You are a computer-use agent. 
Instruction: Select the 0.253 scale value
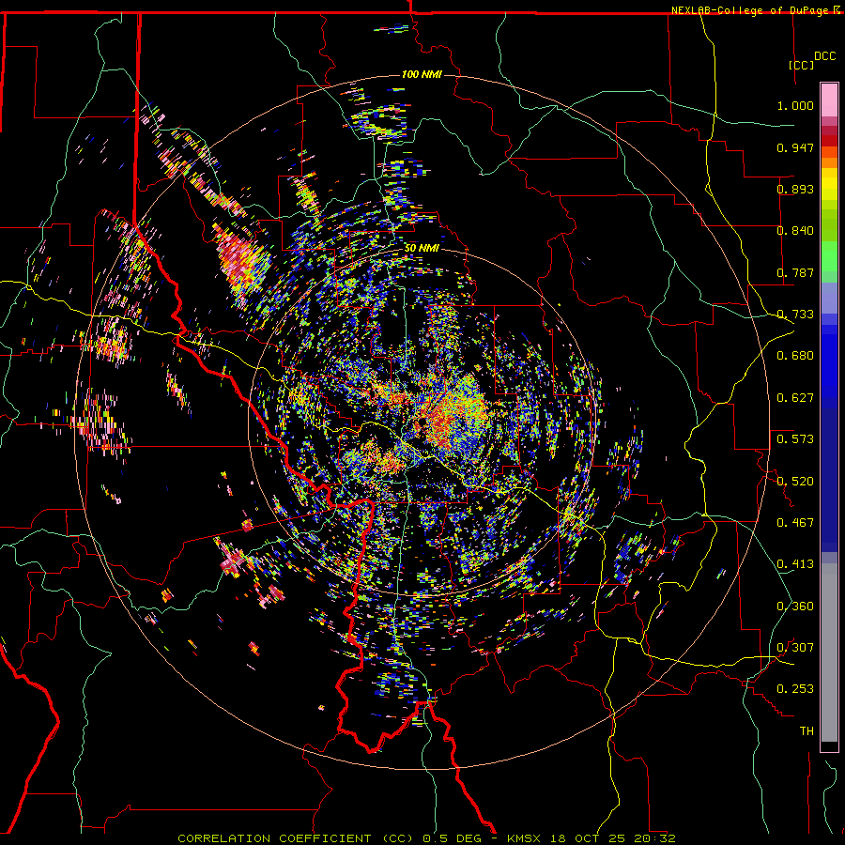[x=795, y=689]
